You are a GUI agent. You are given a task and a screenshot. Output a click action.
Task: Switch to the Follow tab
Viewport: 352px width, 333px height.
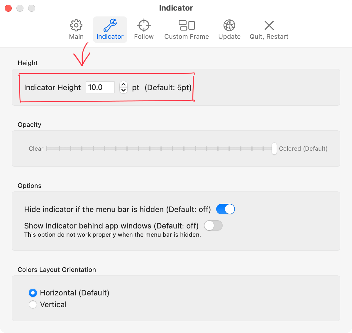coord(143,29)
